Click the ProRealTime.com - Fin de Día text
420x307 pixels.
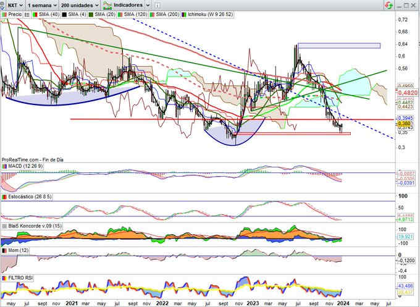click(x=32, y=159)
